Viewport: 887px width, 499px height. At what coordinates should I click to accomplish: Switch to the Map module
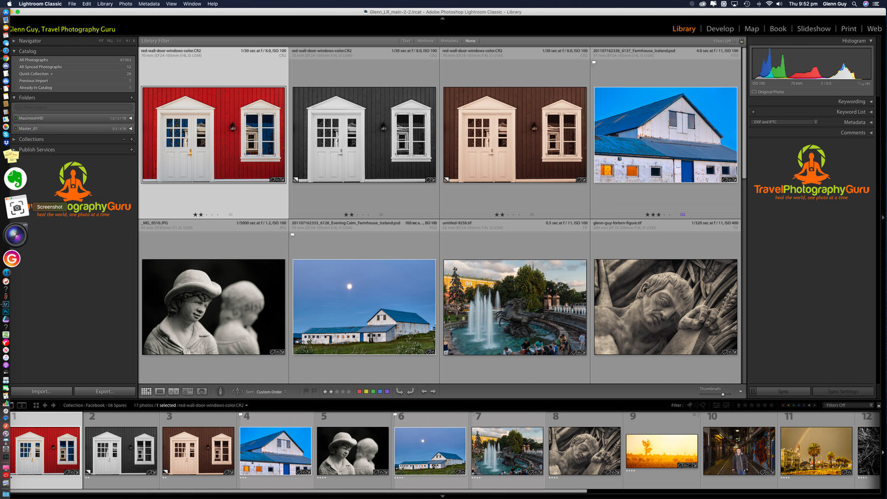pos(752,28)
